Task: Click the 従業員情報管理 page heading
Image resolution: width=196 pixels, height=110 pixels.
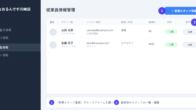Action: (x=61, y=10)
